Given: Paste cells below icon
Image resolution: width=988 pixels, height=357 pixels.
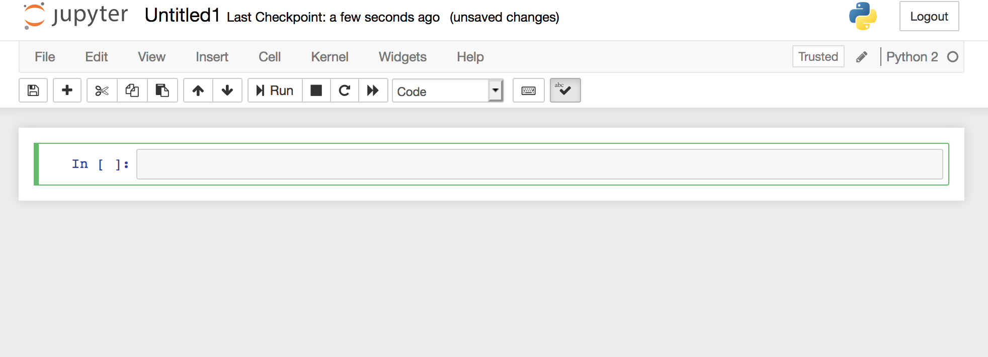Looking at the screenshot, I should pyautogui.click(x=162, y=91).
